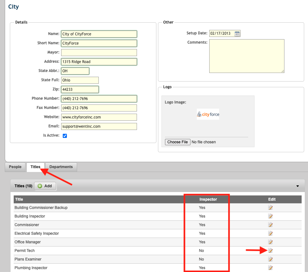The width and height of the screenshot is (308, 272).
Task: Click the No value for Permit Tech
Action: pyautogui.click(x=201, y=251)
